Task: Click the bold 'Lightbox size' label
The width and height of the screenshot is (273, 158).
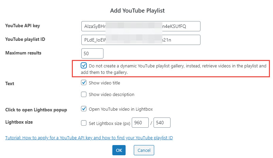Action: pos(19,122)
